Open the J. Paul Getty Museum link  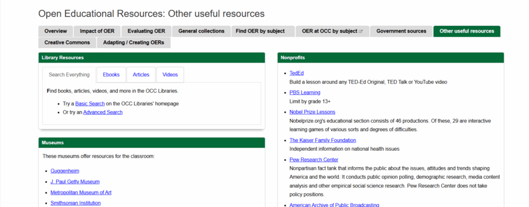(x=75, y=182)
